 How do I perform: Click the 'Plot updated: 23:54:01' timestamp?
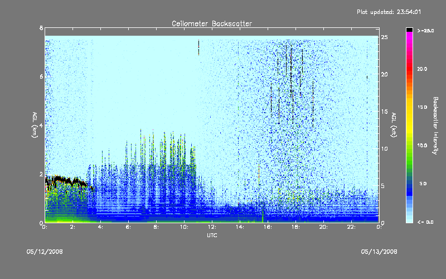389,12
